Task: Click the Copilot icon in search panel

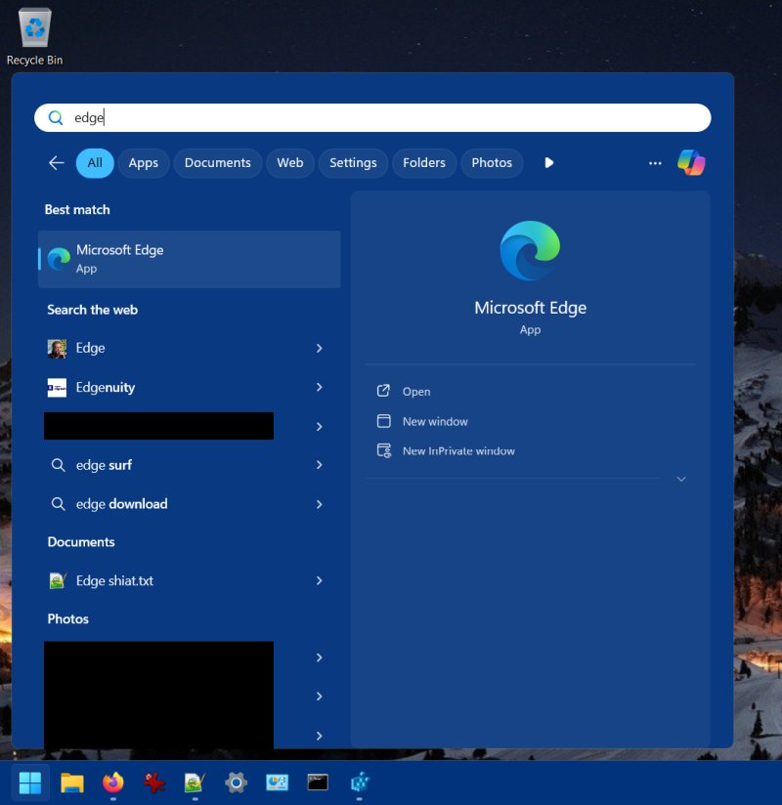Action: (691, 163)
